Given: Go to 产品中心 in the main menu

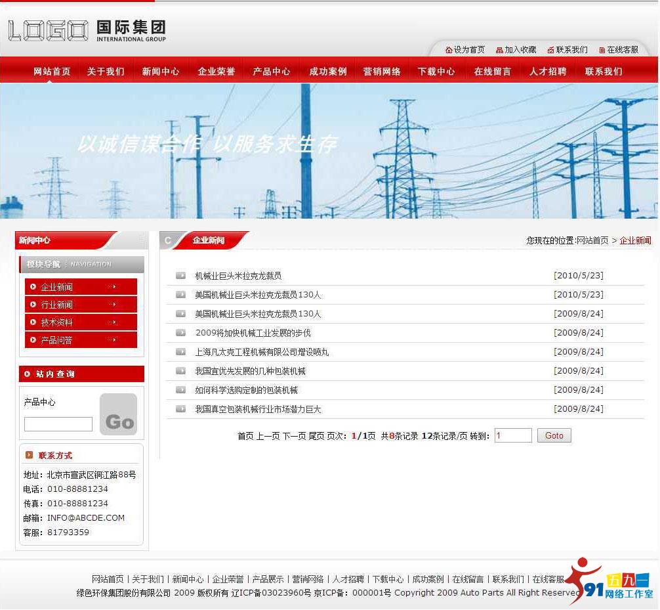Looking at the screenshot, I should [271, 72].
